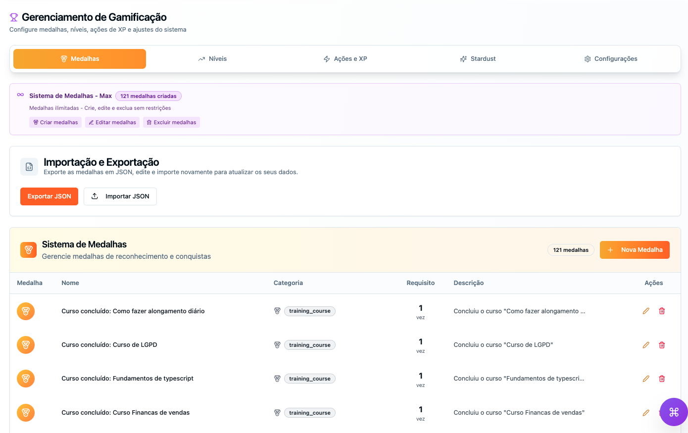This screenshot has width=688, height=433.
Task: Open the Ações e XP tab
Action: tap(345, 59)
